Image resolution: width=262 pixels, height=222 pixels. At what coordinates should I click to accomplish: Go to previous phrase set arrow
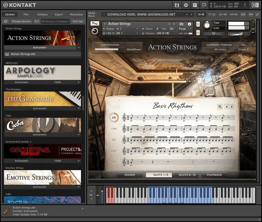(x=227, y=107)
